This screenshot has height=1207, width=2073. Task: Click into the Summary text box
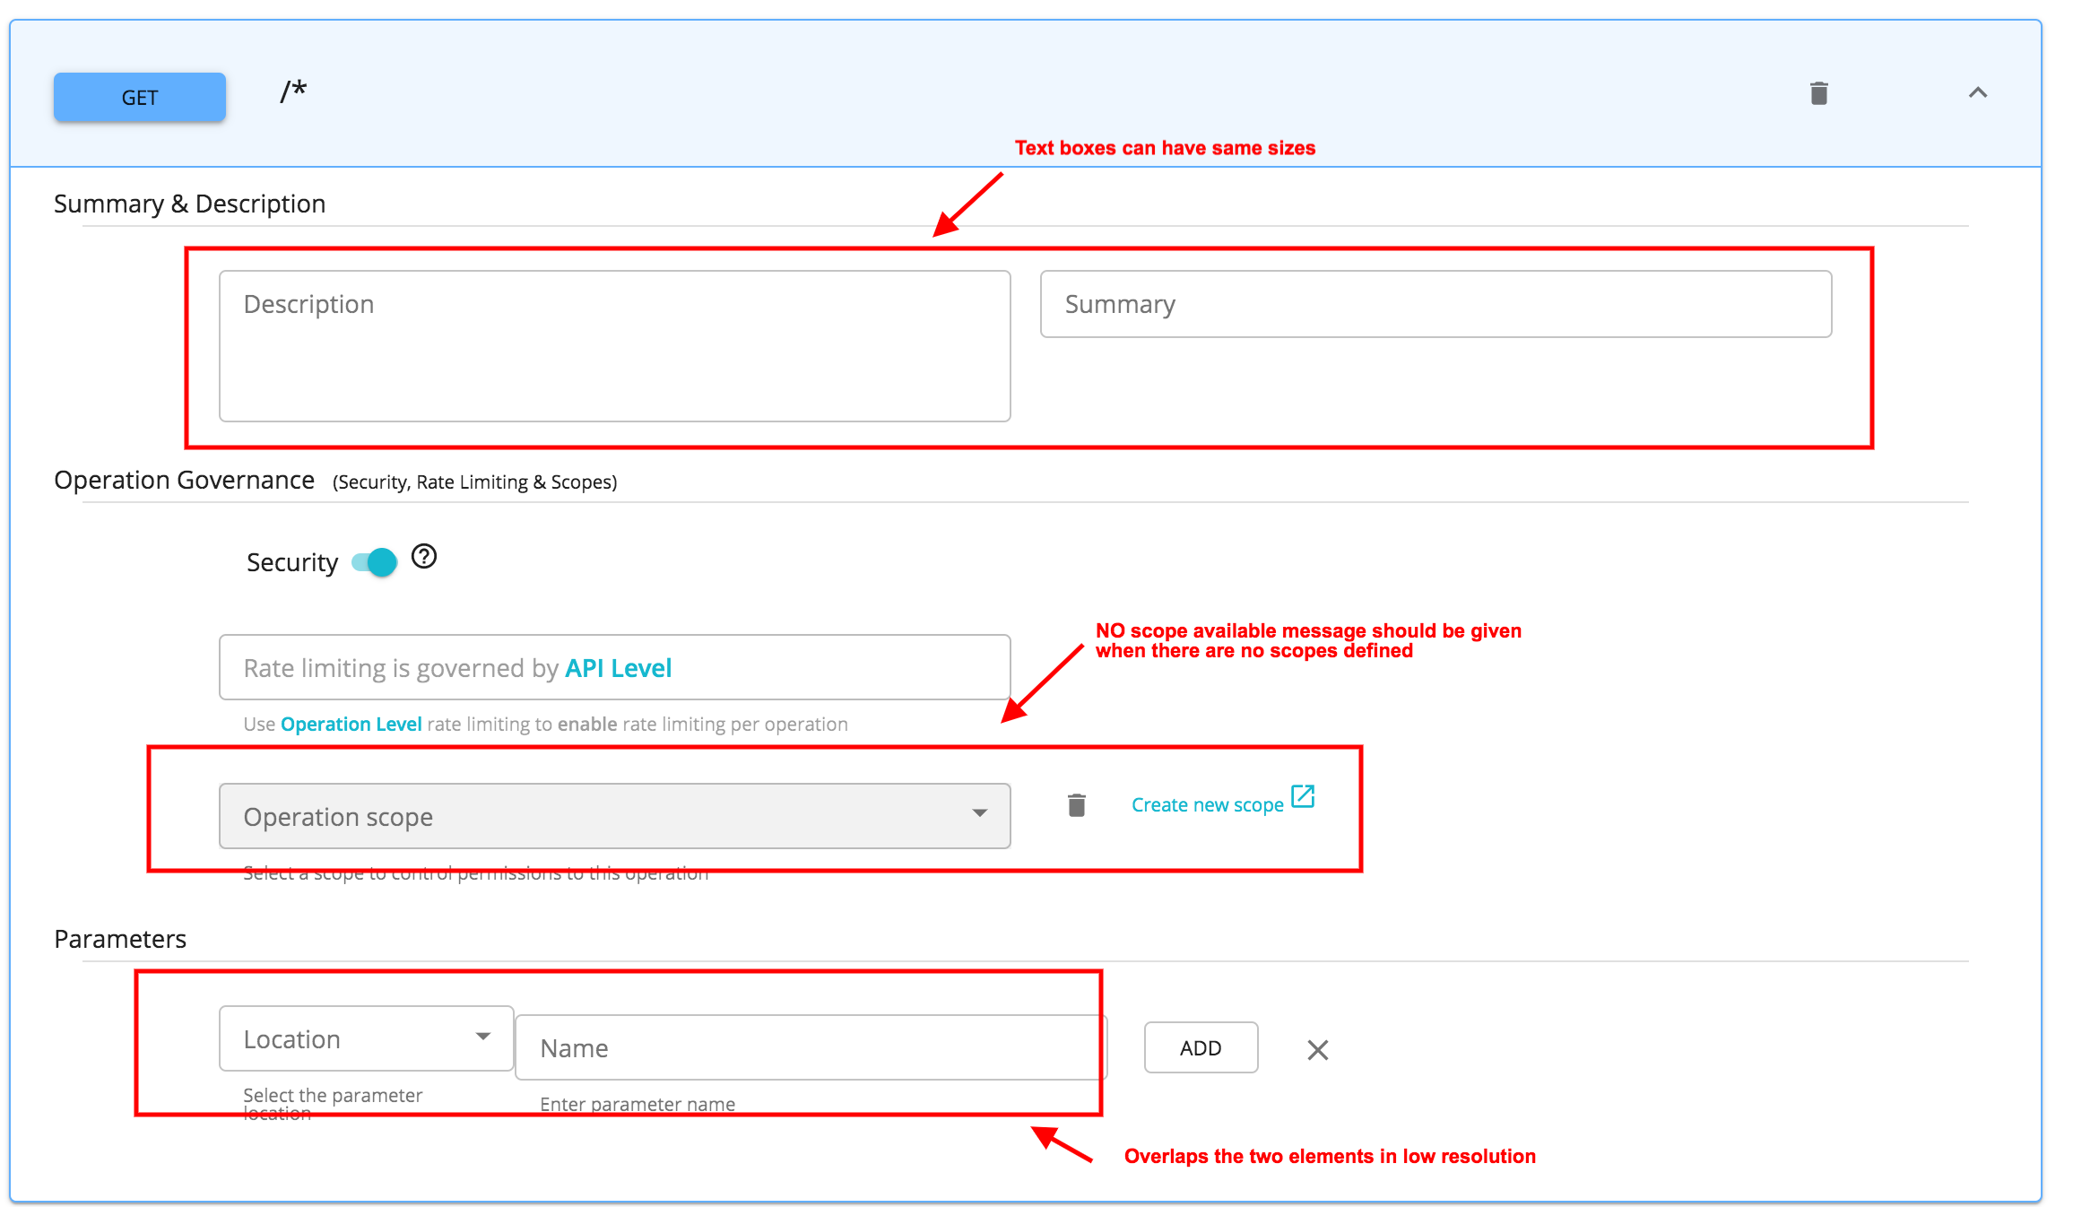tap(1435, 304)
